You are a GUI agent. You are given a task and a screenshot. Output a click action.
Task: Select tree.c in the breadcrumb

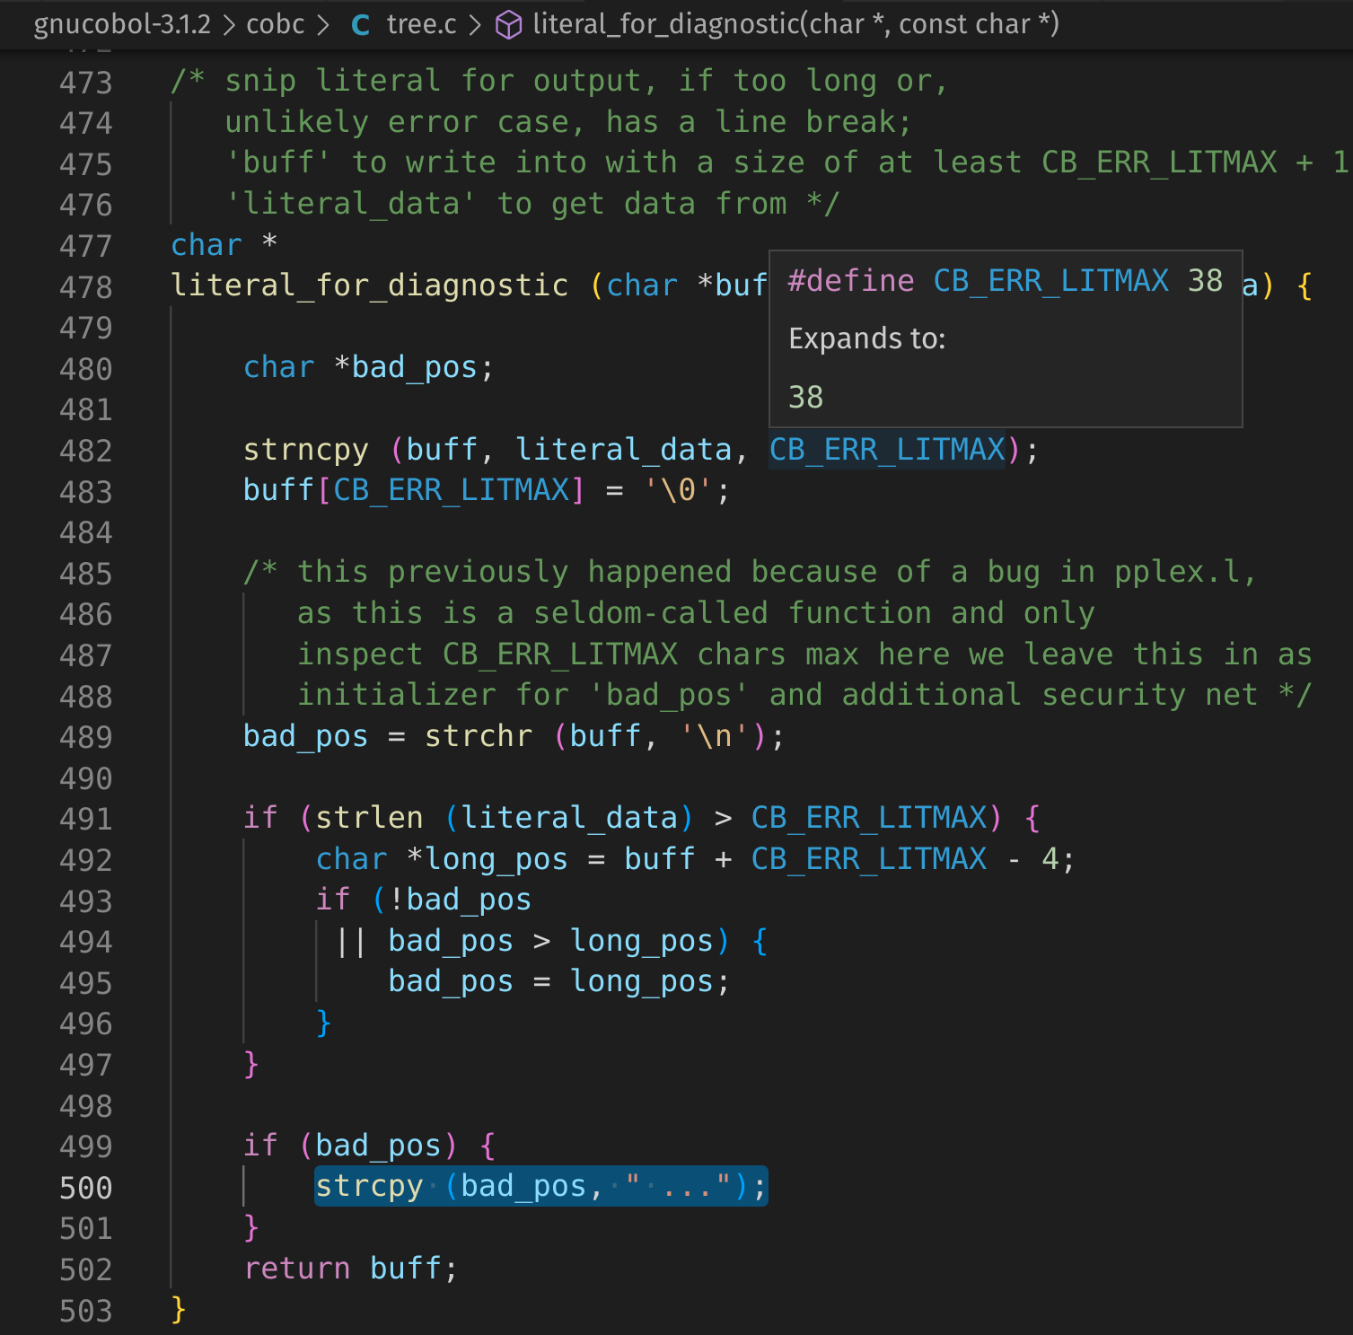(x=422, y=24)
